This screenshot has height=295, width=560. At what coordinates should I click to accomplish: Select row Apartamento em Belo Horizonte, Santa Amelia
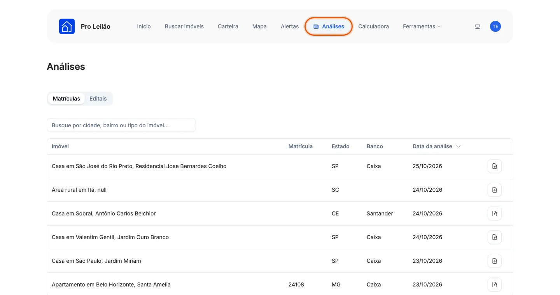click(x=280, y=285)
